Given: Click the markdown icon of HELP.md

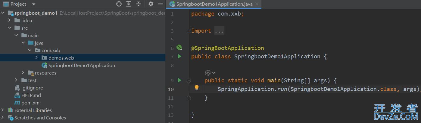Looking at the screenshot, I should tap(17, 95).
